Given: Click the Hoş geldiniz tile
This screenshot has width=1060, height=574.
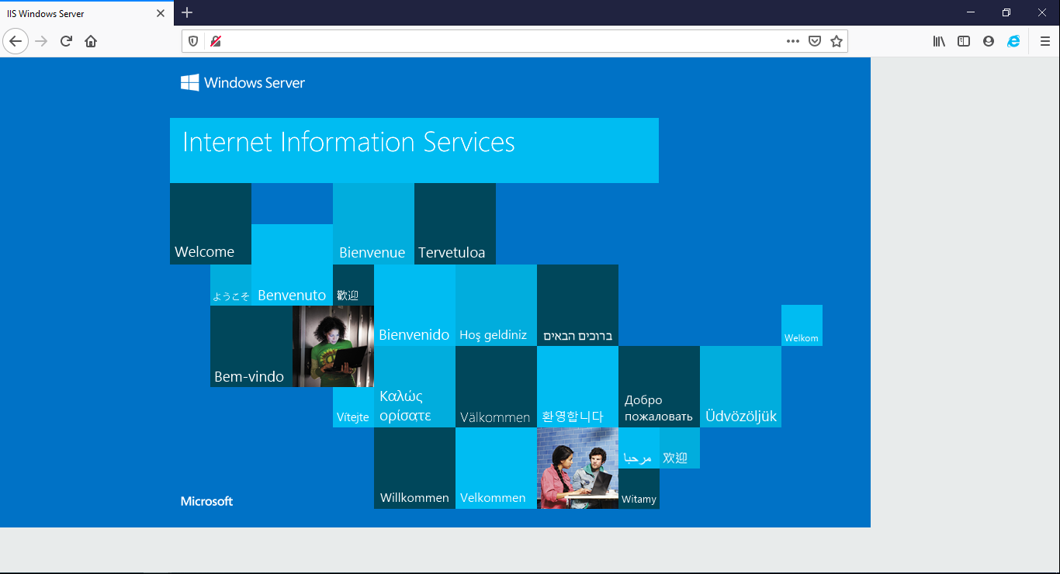Looking at the screenshot, I should tap(496, 305).
